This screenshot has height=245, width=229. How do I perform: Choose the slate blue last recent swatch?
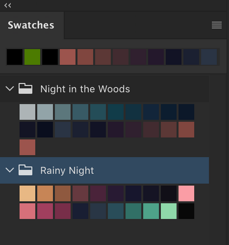(x=209, y=57)
